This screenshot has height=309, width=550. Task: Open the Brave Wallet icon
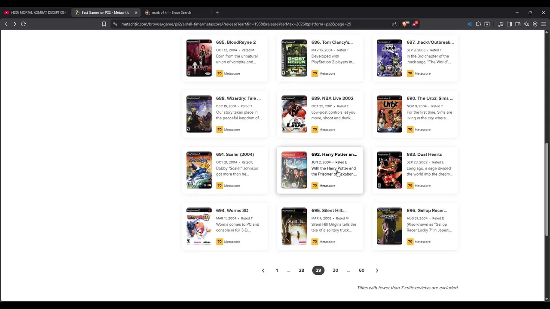coord(518,24)
